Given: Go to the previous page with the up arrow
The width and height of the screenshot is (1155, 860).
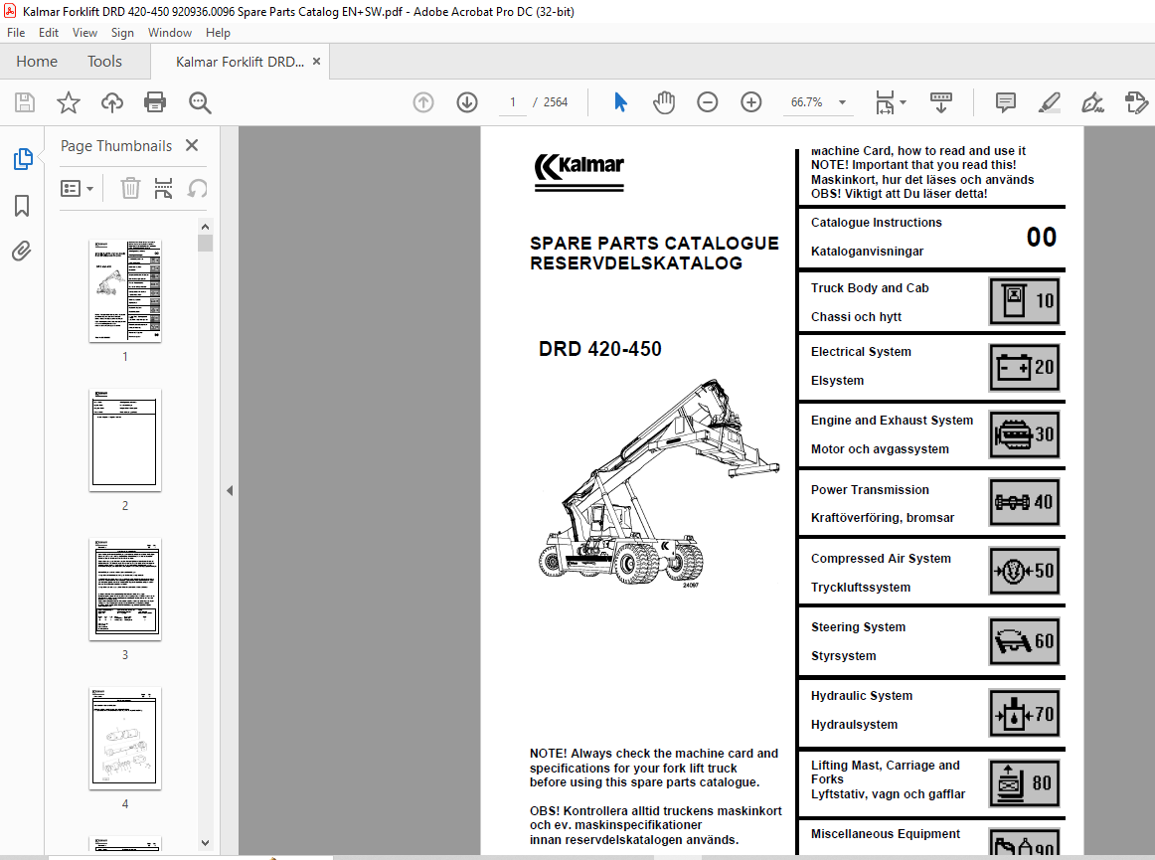Looking at the screenshot, I should [423, 102].
